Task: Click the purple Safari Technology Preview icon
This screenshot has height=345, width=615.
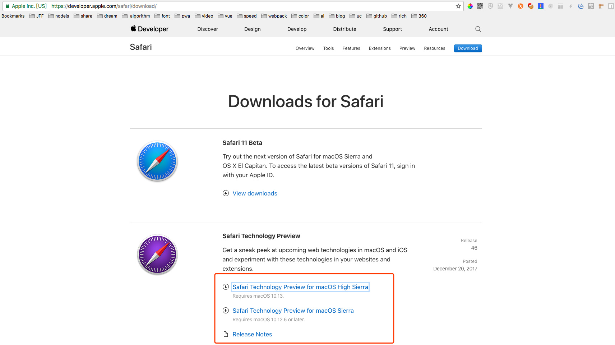Action: pos(157,255)
